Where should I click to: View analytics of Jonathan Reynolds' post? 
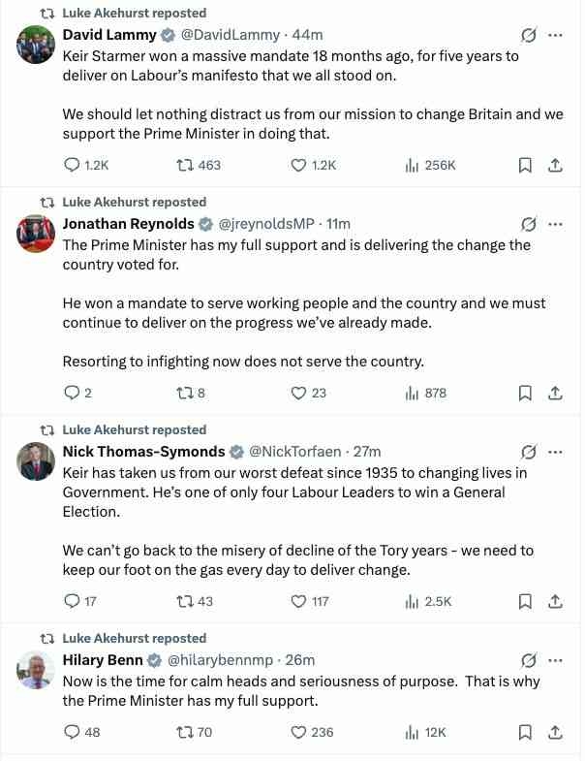[x=412, y=393]
